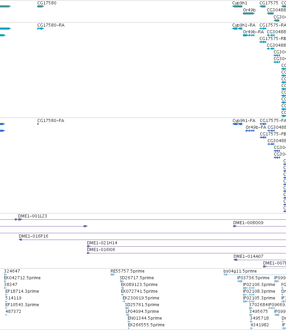Screen dimensions: 286x330
Task: Select the EK042712.5prime EST label
Action: click(x=22, y=278)
